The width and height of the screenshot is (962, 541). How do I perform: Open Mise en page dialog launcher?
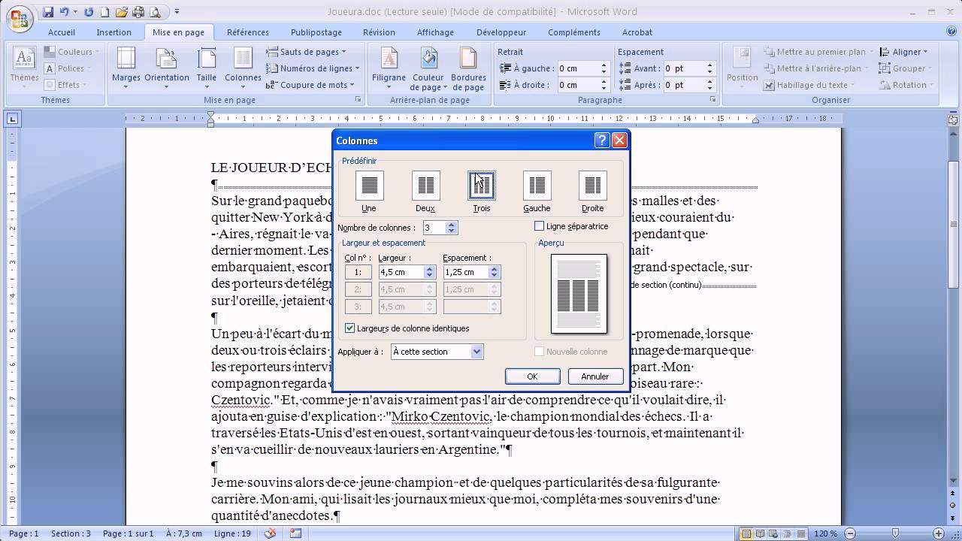point(358,99)
